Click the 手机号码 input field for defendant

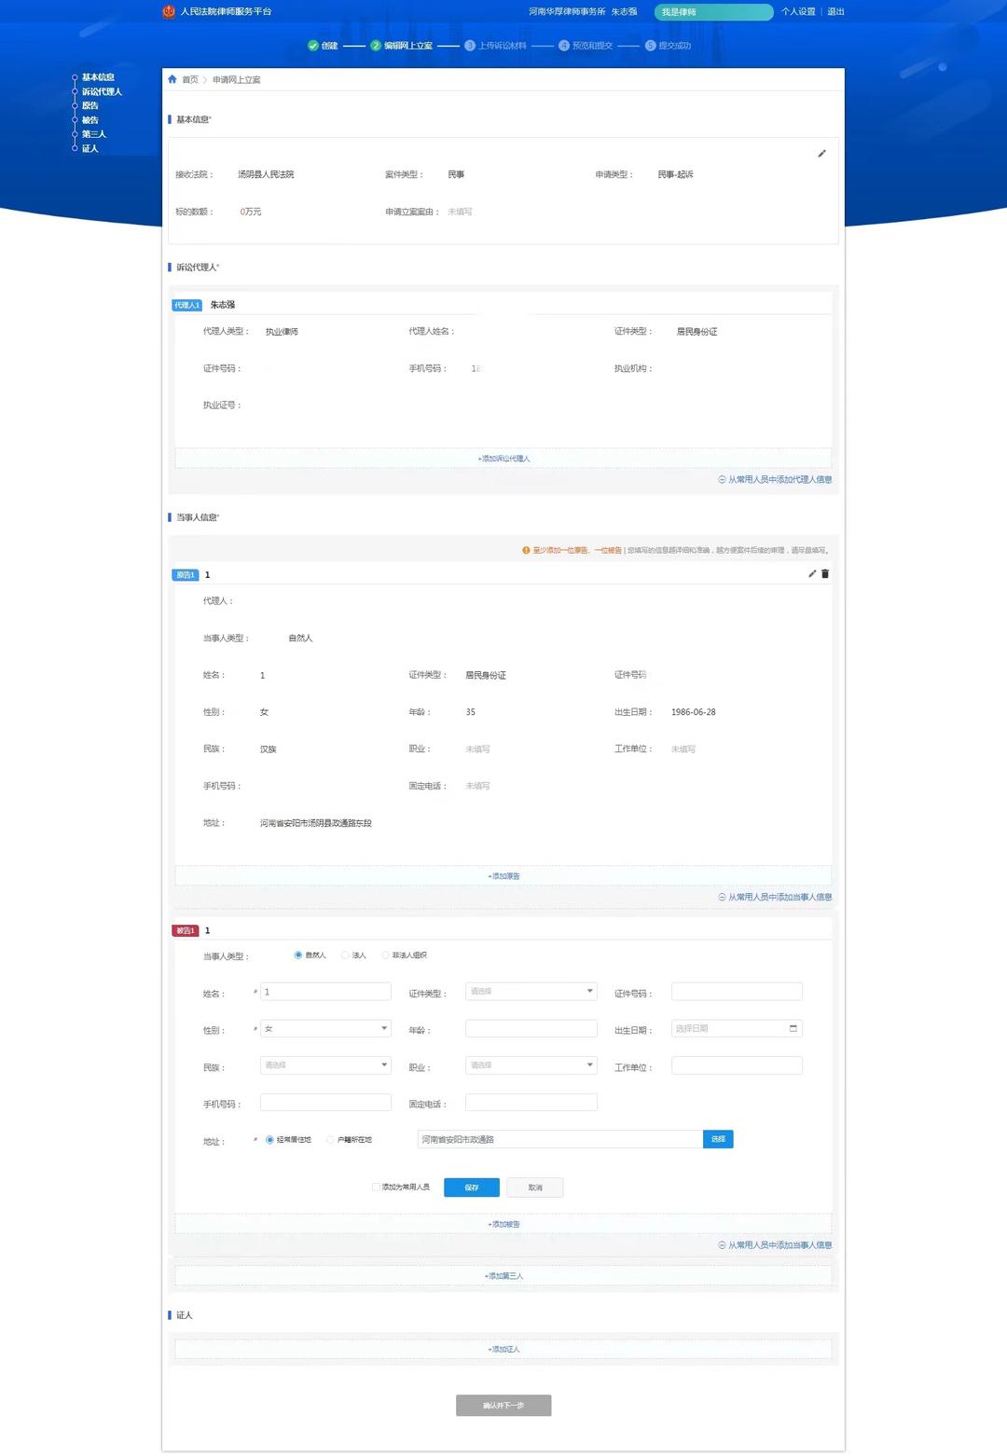click(x=325, y=1103)
